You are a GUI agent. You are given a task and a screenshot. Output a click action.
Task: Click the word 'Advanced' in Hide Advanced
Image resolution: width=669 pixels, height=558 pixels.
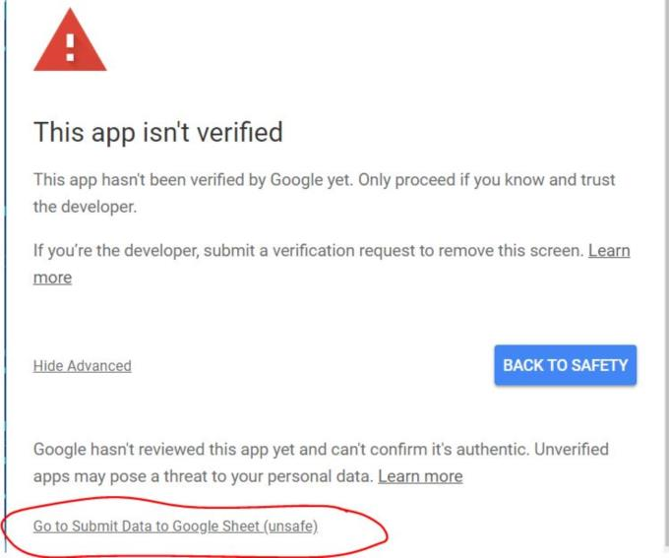(99, 366)
